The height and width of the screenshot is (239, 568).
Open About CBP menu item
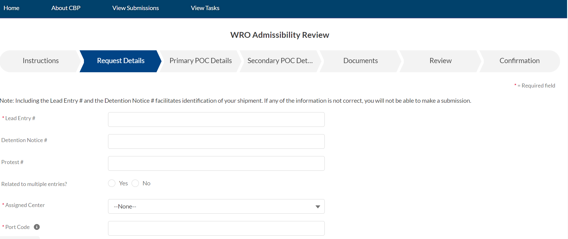point(66,8)
